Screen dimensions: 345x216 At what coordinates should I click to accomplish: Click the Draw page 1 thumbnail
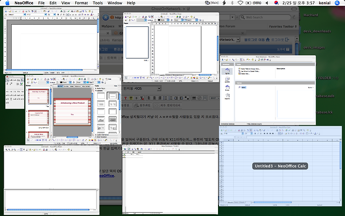coord(137,42)
